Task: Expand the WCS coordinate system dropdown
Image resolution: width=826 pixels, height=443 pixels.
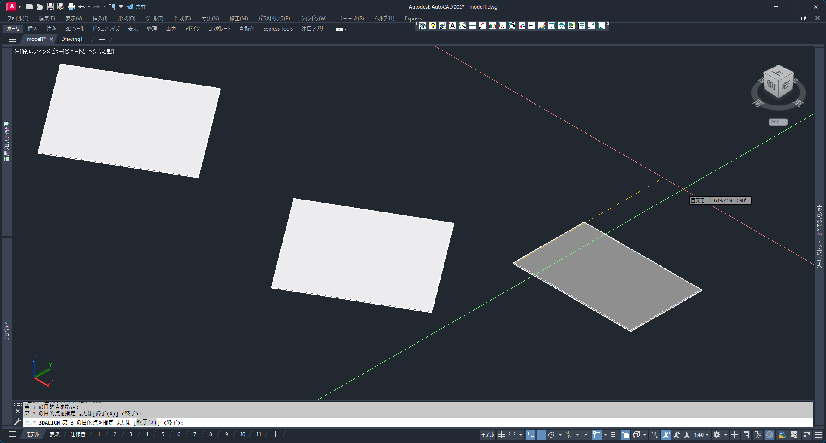Action: [x=778, y=122]
